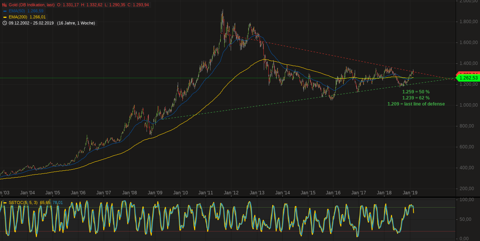480x241 pixels.
Task: Select the 'EMA(50)' indicator label
Action: [x=17, y=11]
